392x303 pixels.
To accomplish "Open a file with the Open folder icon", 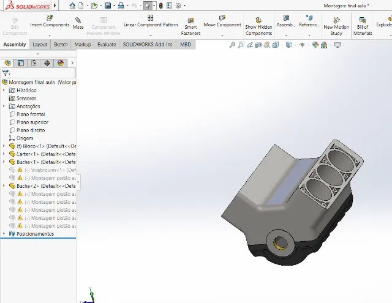I will (x=94, y=6).
